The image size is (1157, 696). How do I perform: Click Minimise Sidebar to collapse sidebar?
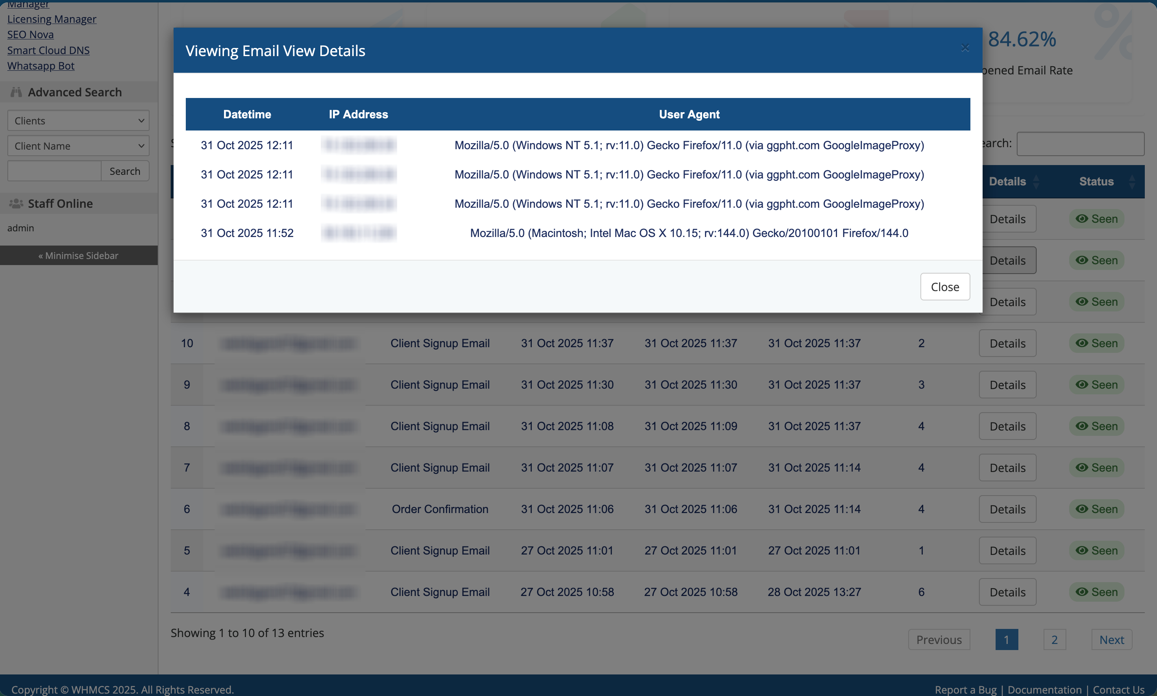78,256
